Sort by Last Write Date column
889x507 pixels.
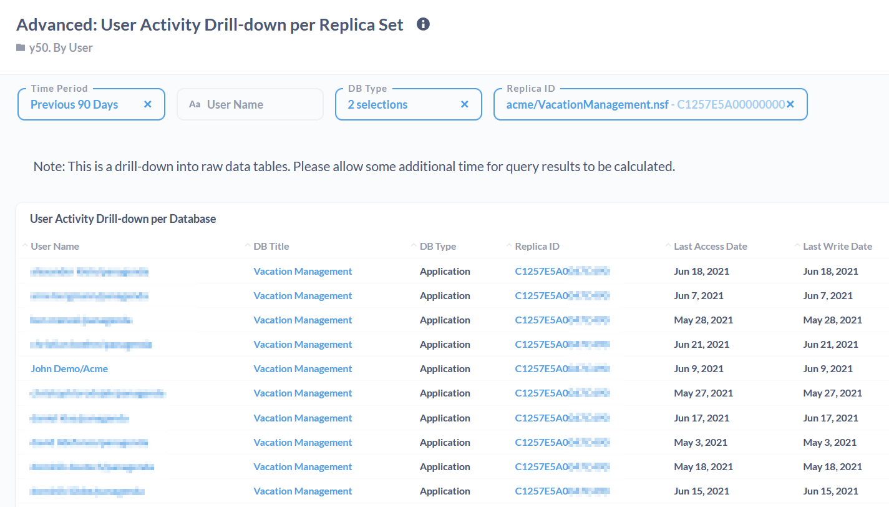[x=837, y=246]
